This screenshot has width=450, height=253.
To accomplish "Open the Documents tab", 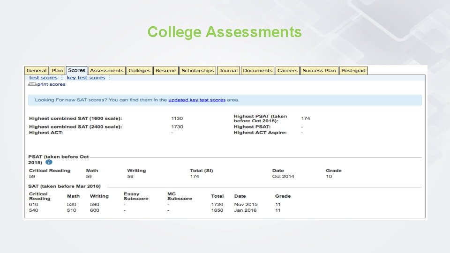I will [x=257, y=71].
